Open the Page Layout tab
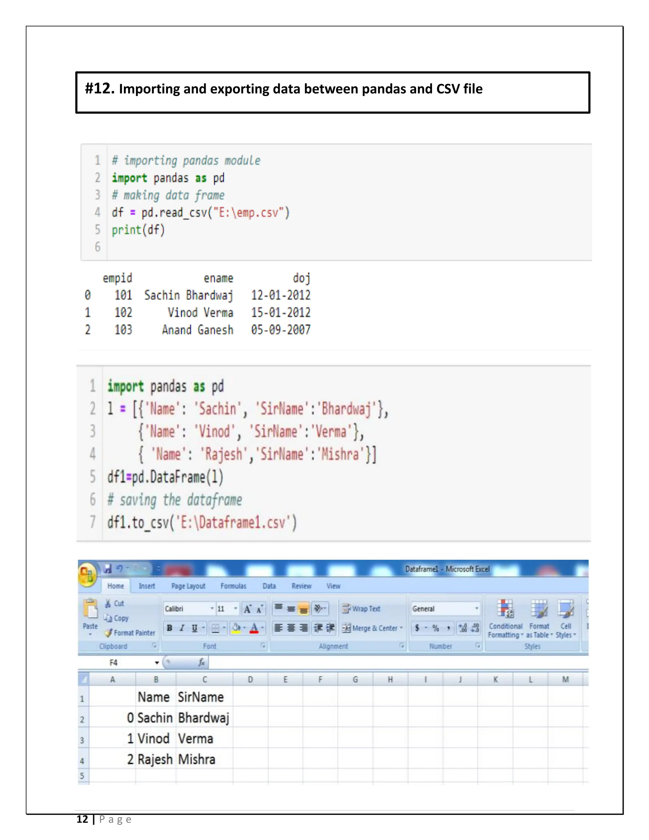This screenshot has width=649, height=840. (x=188, y=586)
